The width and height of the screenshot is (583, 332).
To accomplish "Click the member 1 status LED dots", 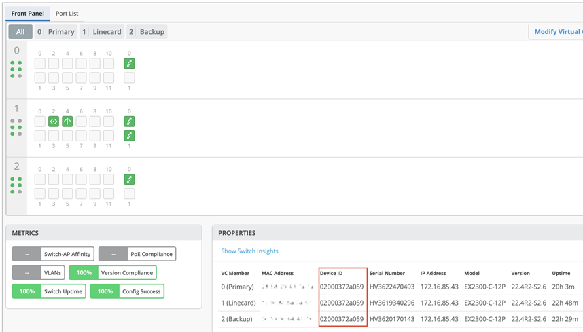I will [x=16, y=128].
